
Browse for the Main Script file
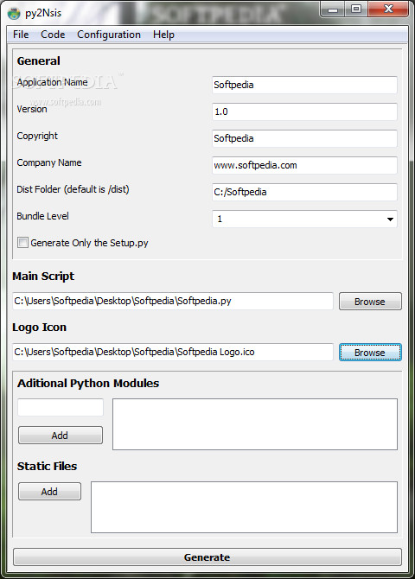370,302
